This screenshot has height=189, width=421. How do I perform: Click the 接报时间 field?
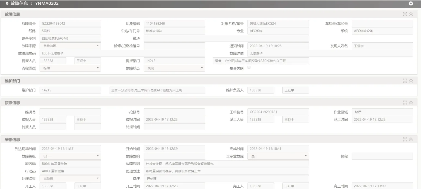[174, 119]
